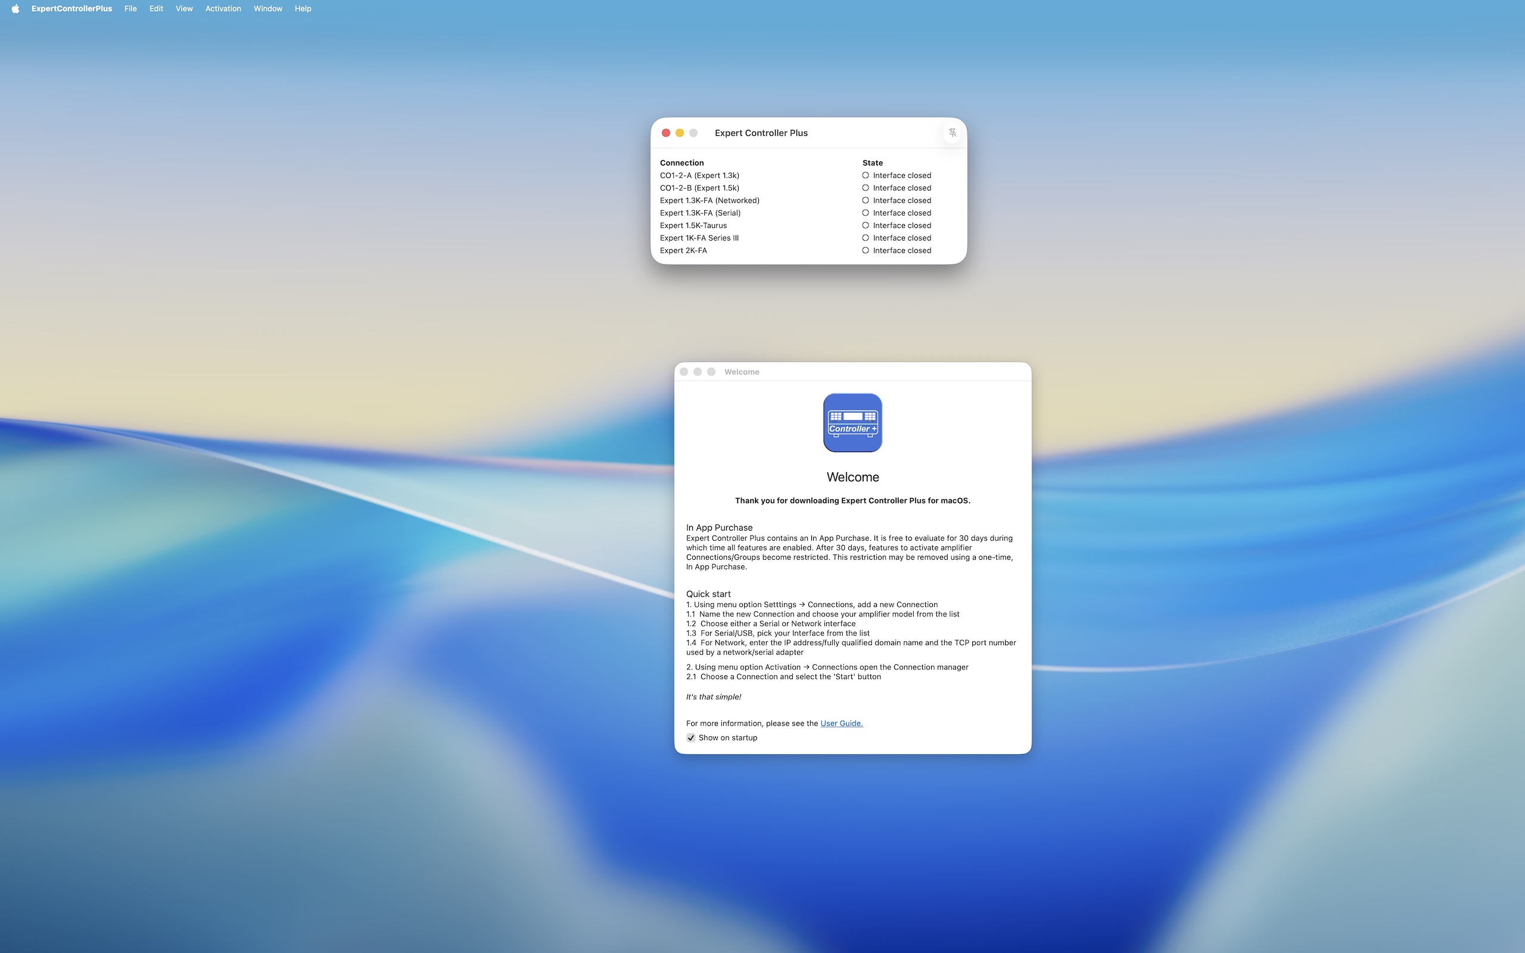
Task: Select the CO1-2-A (Expert 1.3k) connection
Action: tap(699, 175)
